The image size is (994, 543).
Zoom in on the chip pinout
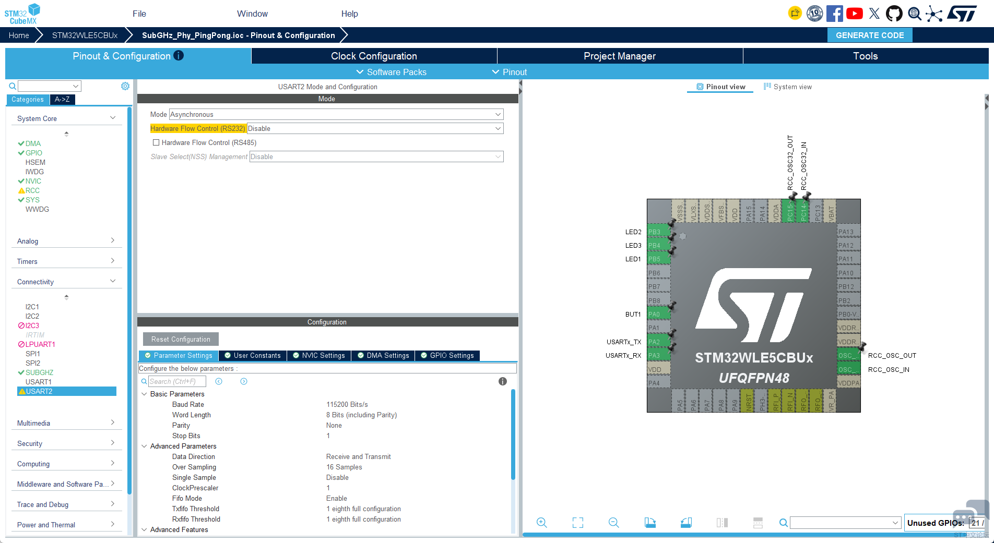point(542,523)
